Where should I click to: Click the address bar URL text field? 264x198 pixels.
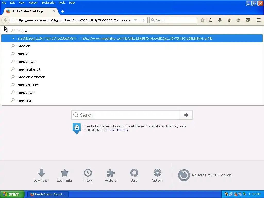(74, 20)
